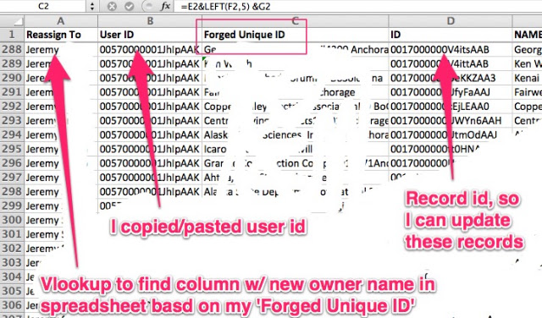
Task: Click the Jeremy cell in row 296
Action: [61, 163]
